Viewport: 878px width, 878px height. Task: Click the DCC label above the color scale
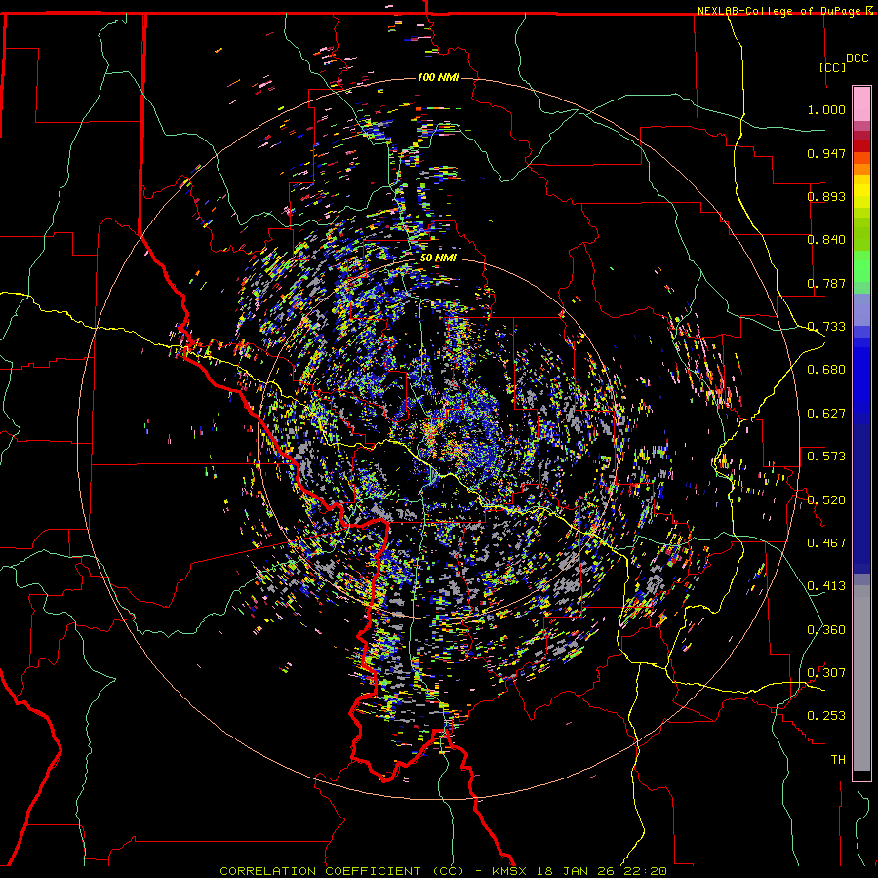[857, 59]
